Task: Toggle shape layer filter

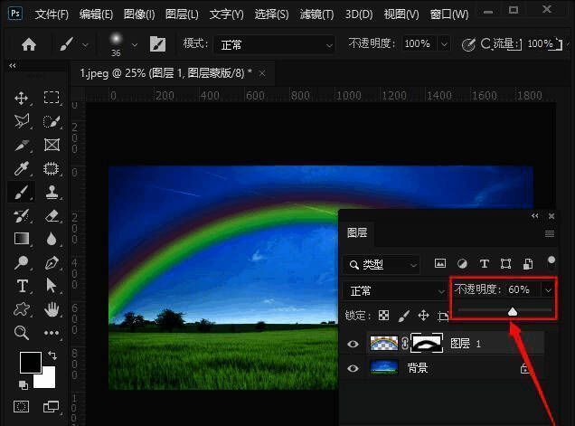Action: [506, 263]
